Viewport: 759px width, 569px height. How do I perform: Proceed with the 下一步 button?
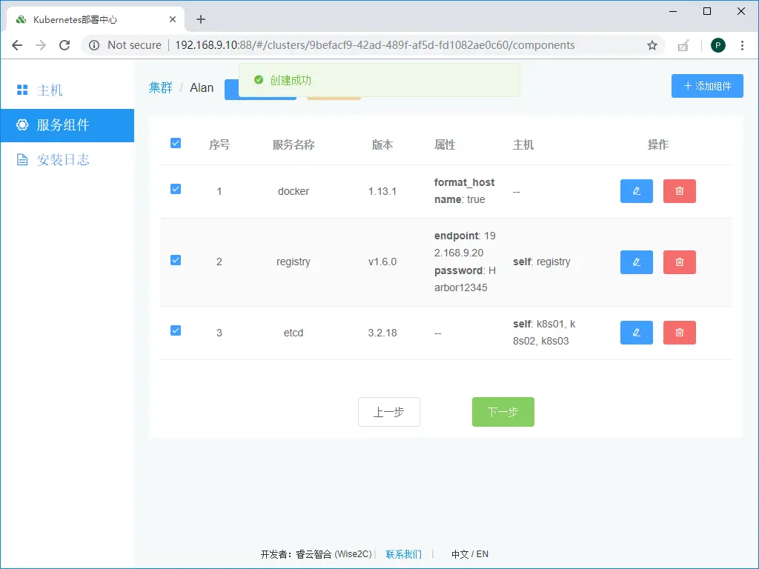(x=503, y=412)
